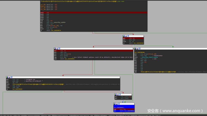The image size is (207, 116).
Task: Click the first node icon of the 'mov r15, r8' block
Action: click(x=124, y=36)
